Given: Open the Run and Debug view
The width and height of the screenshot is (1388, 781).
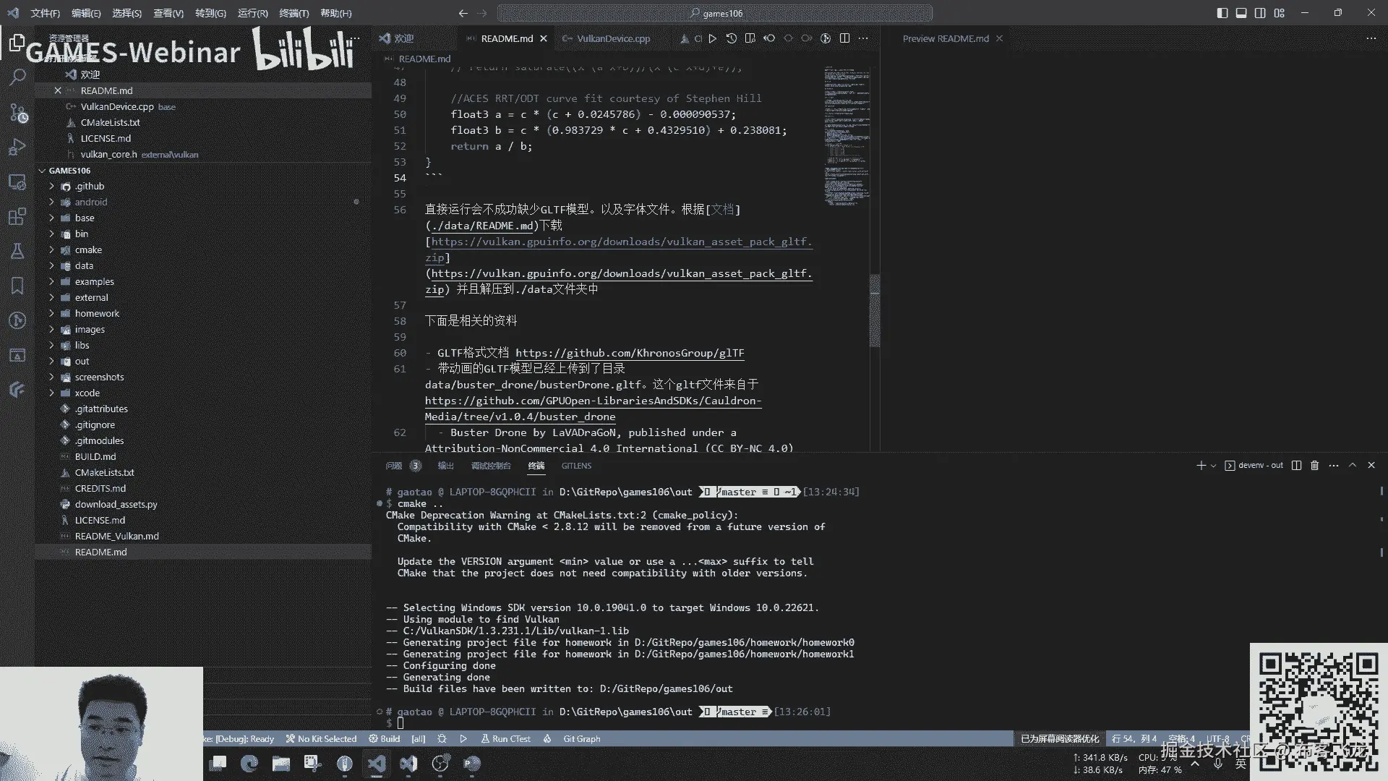Looking at the screenshot, I should pyautogui.click(x=17, y=147).
